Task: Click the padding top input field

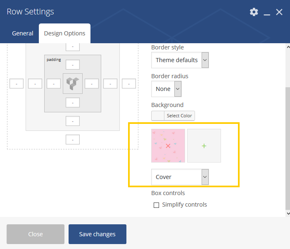Action: point(73,65)
